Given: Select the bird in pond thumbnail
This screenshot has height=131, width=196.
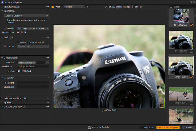Looking at the screenshot, I should [181, 116].
